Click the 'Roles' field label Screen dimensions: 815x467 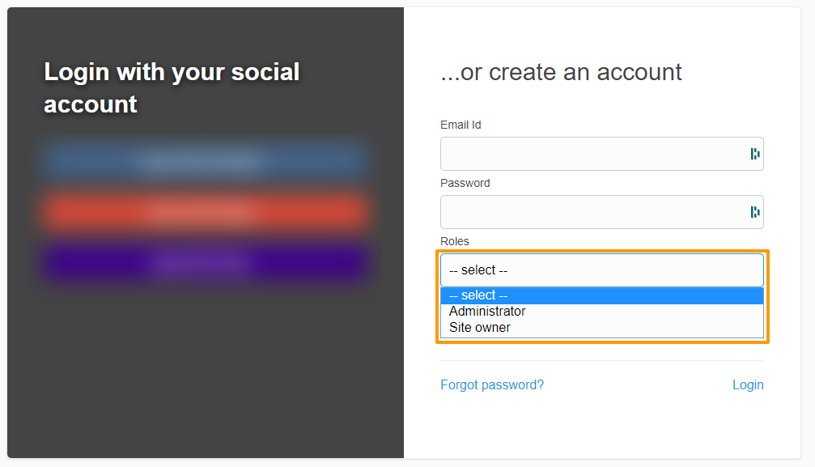coord(455,242)
